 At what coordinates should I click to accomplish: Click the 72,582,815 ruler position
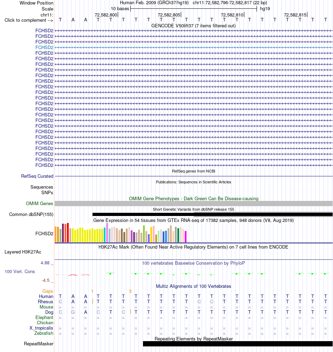[295, 15]
